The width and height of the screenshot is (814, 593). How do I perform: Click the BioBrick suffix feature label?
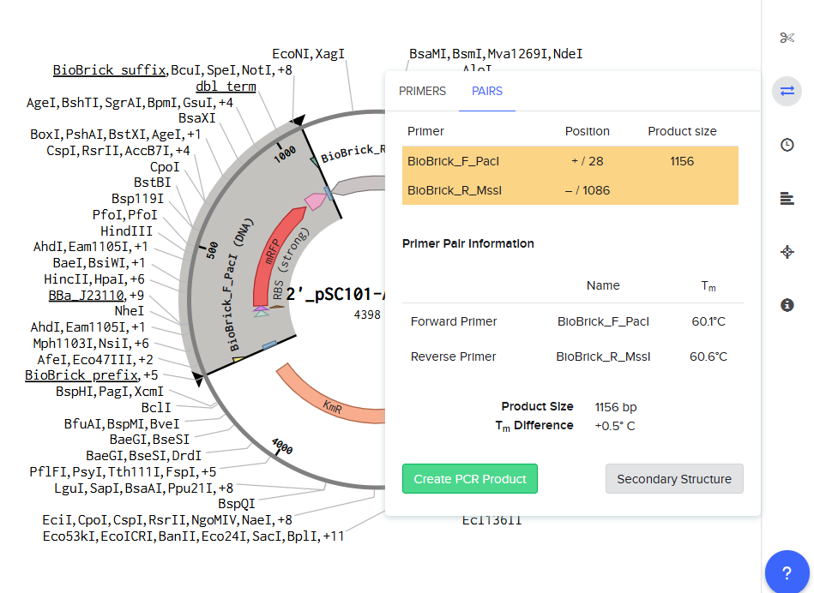(x=109, y=70)
